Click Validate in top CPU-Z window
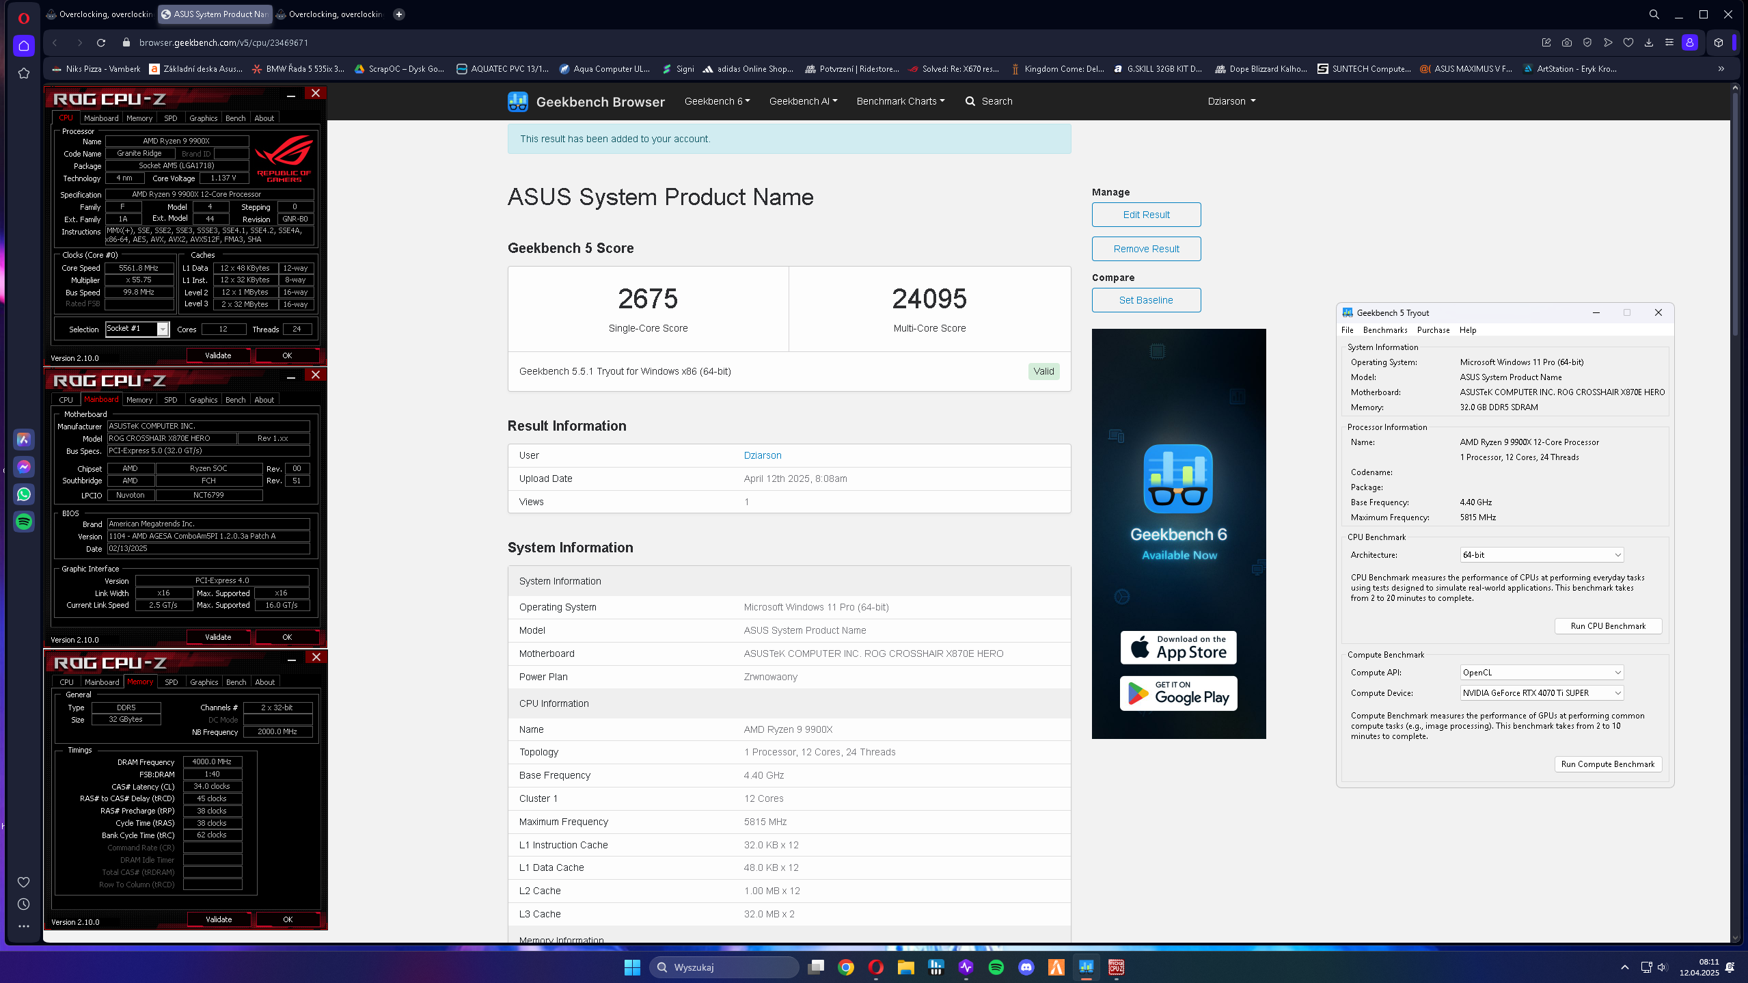The width and height of the screenshot is (1748, 983). coord(218,355)
